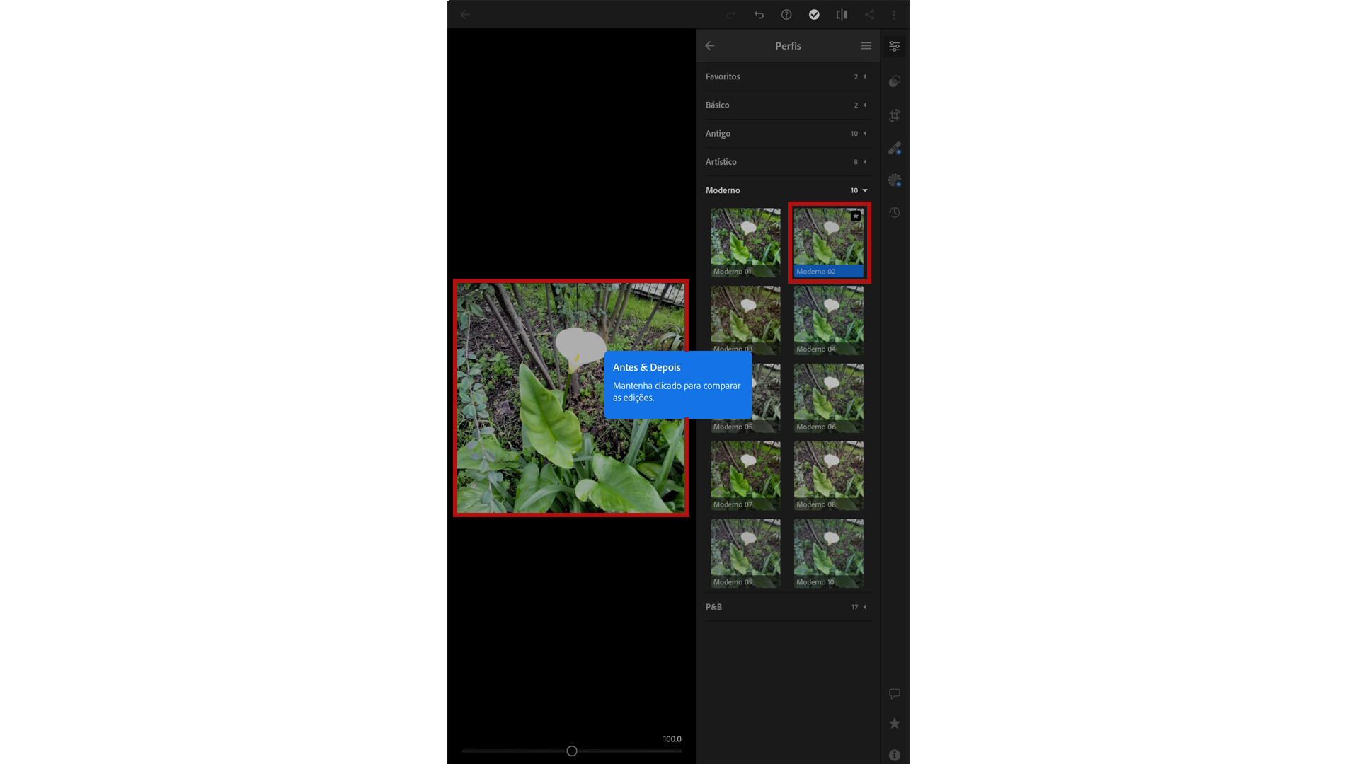1359x764 pixels.
Task: Open the share icon
Action: coord(869,14)
